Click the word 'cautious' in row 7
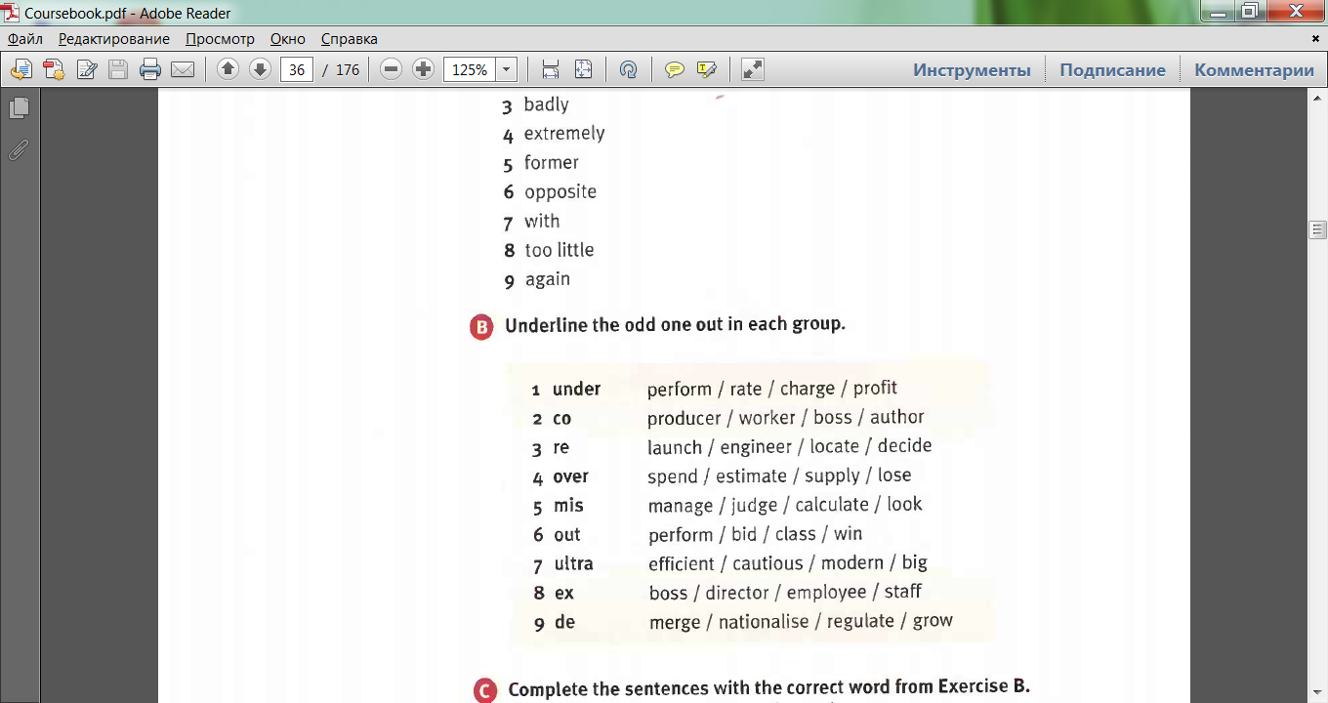Viewport: 1328px width, 703px height. pos(768,563)
